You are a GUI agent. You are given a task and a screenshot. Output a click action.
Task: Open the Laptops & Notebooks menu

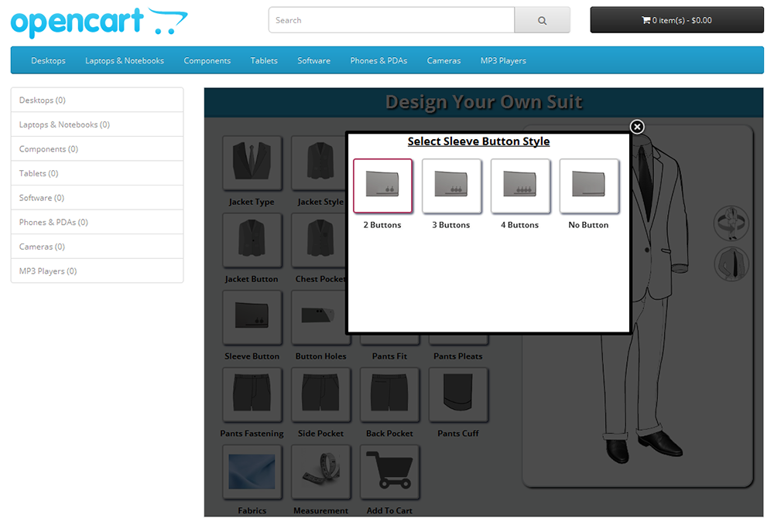point(125,60)
